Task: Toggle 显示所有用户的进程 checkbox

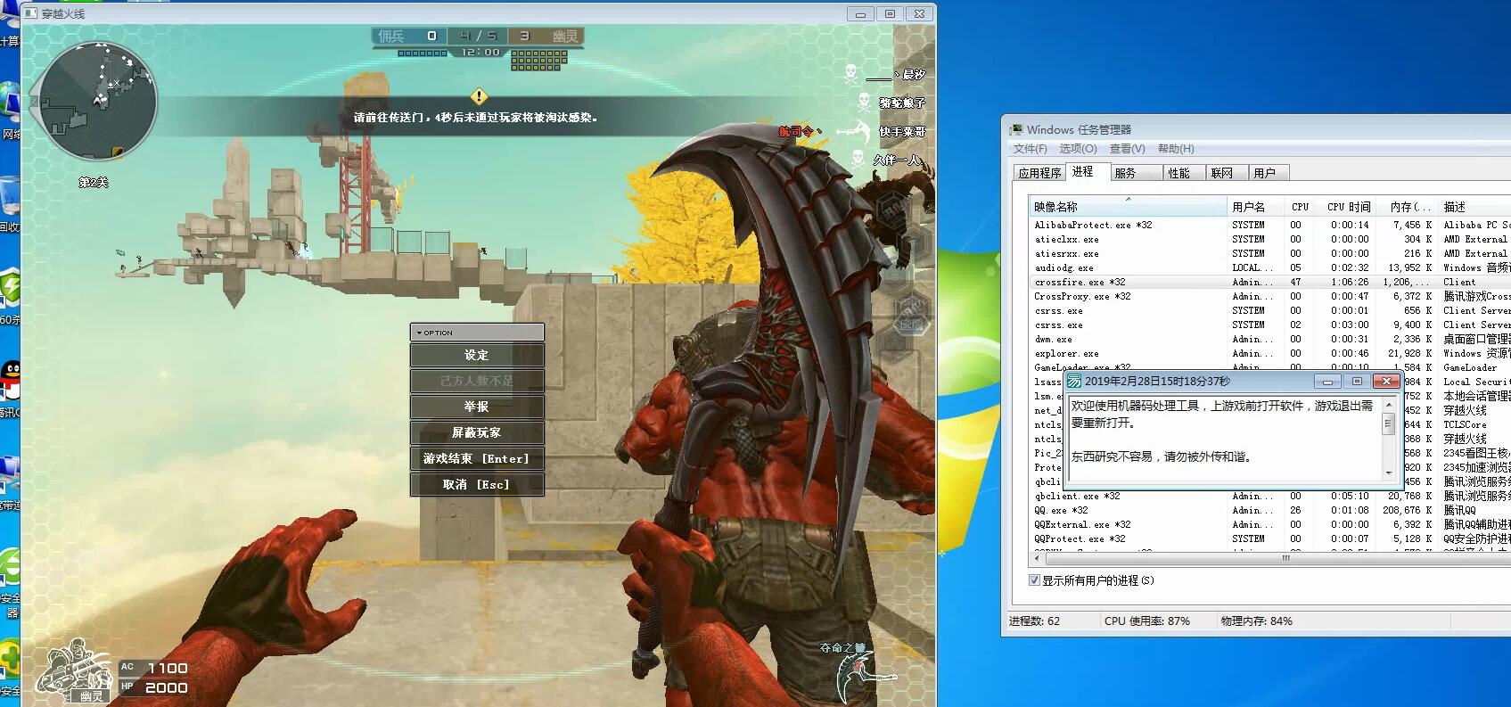Action: pos(1035,580)
